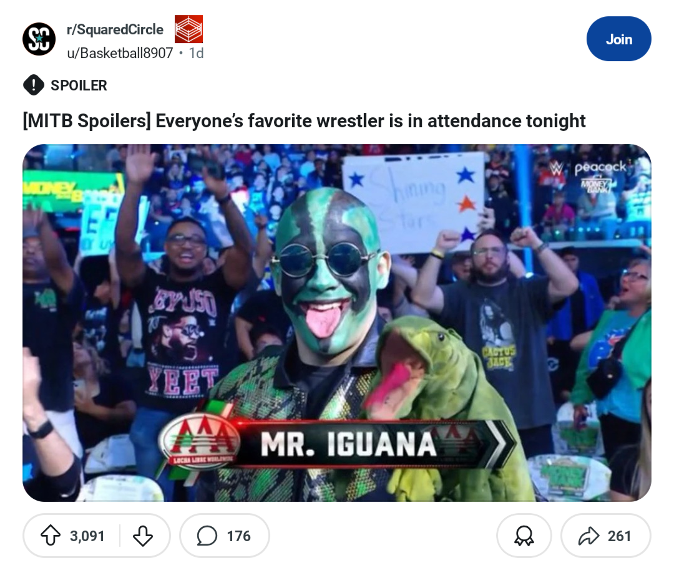Click the share arrow icon
The image size is (674, 568).
point(589,536)
